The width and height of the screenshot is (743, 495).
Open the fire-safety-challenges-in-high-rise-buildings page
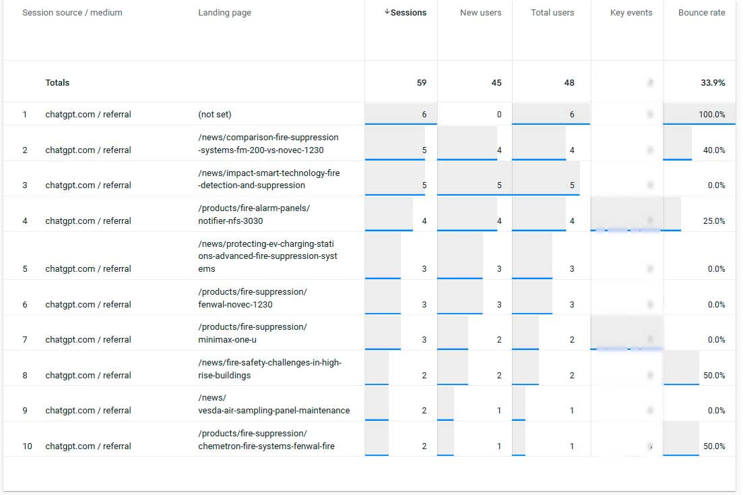pos(269,369)
